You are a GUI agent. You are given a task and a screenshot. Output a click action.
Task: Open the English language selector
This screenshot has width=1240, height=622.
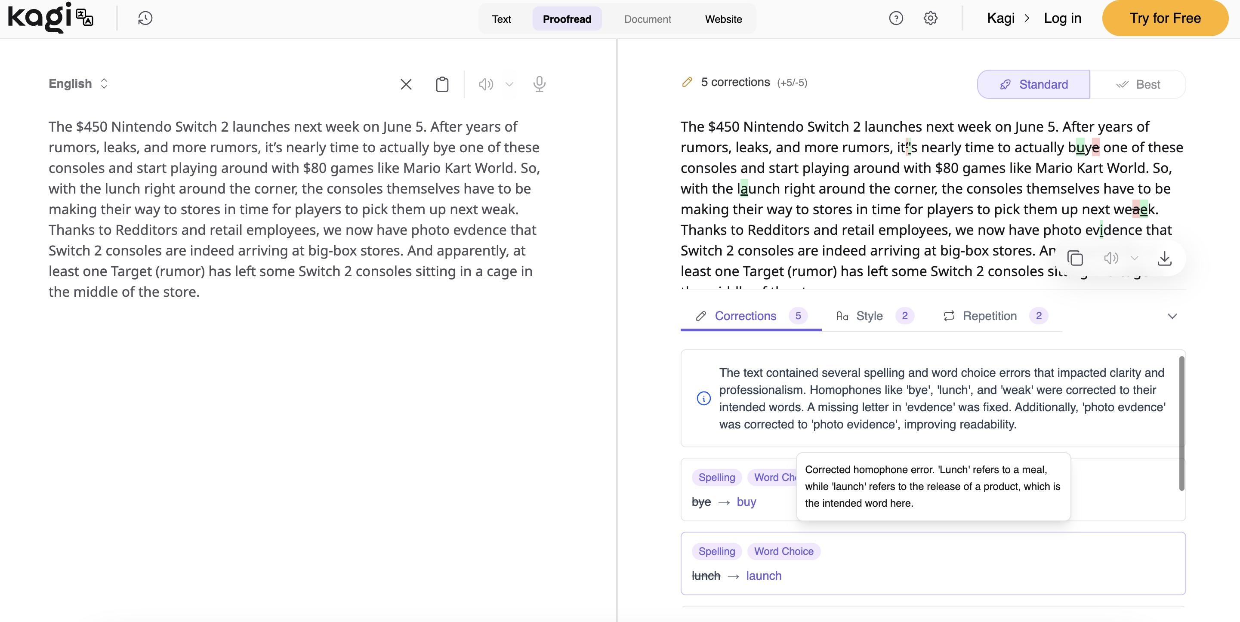pyautogui.click(x=78, y=83)
